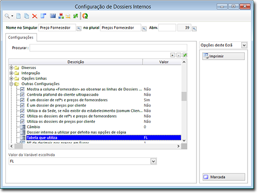Screen dimensions: 259x195
Task: Click the green arrows exchange toolbar icon
Action: click(x=76, y=16)
